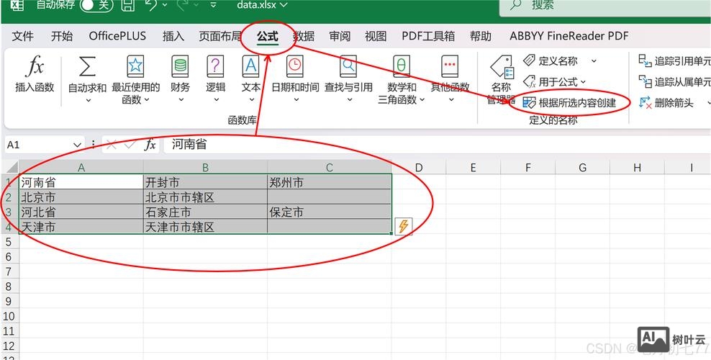Click Trace Precedents icon
The width and height of the screenshot is (711, 360).
pyautogui.click(x=645, y=60)
